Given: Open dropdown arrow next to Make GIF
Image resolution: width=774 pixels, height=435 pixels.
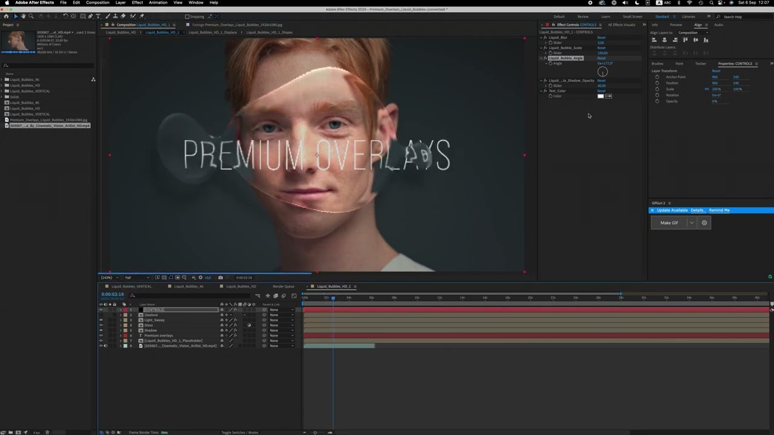Looking at the screenshot, I should point(692,223).
